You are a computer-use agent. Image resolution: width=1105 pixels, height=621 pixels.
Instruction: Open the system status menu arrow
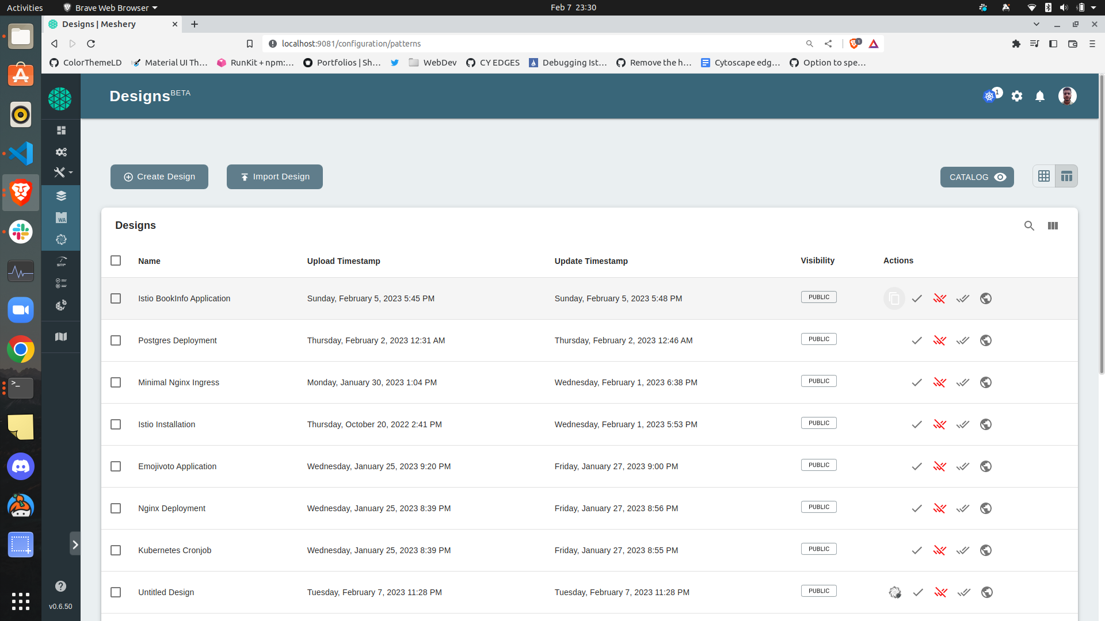tap(1093, 7)
